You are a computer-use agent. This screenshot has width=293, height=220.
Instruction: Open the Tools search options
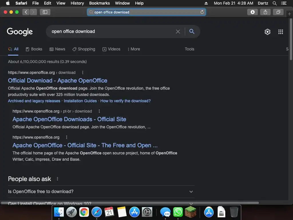[189, 49]
